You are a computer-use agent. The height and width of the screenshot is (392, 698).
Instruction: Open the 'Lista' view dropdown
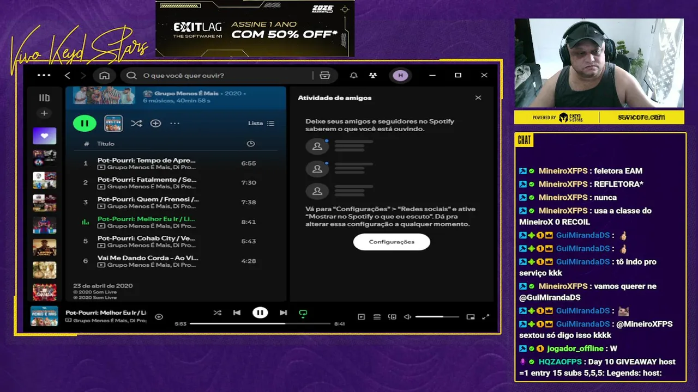tap(261, 124)
